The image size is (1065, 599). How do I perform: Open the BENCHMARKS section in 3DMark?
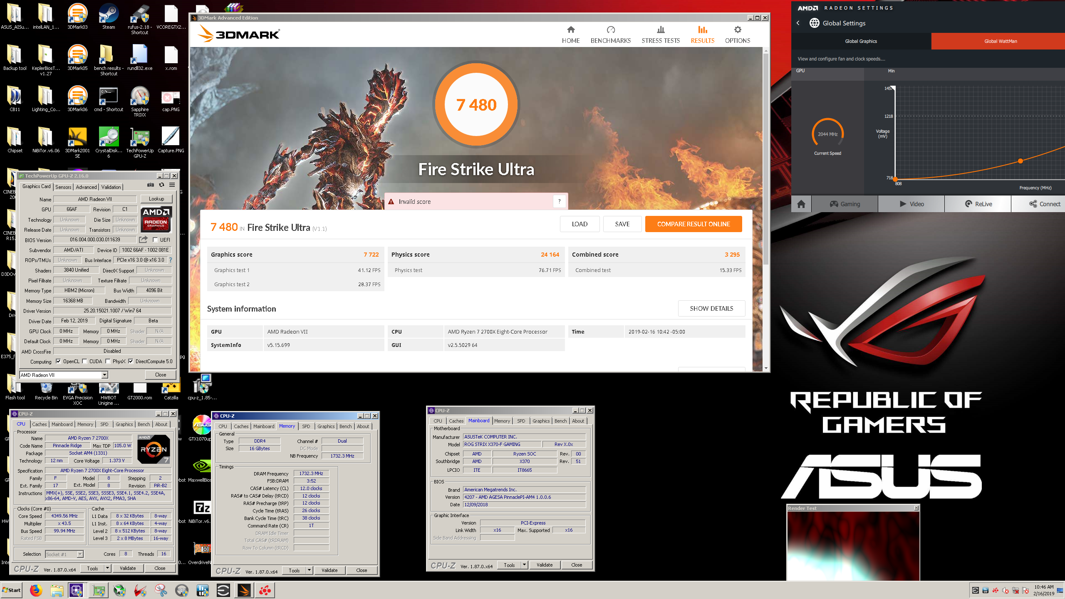(x=611, y=35)
